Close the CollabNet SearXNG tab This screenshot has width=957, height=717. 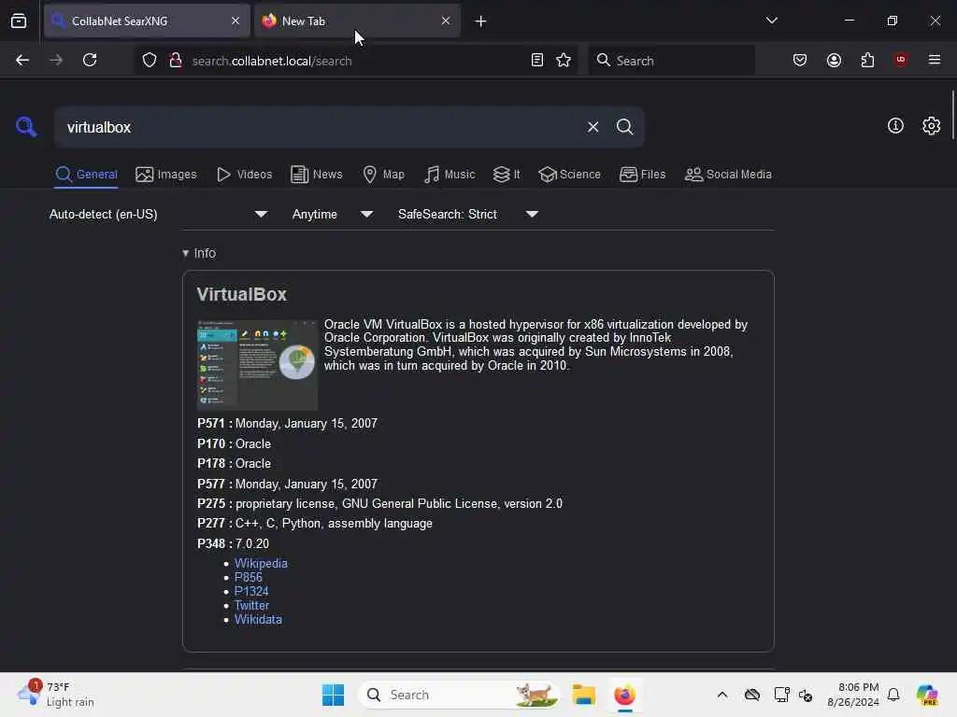click(x=236, y=21)
